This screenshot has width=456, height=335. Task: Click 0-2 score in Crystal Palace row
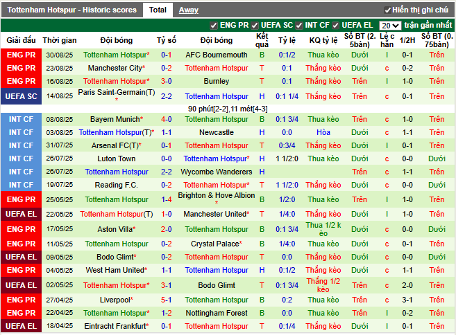[167, 244]
